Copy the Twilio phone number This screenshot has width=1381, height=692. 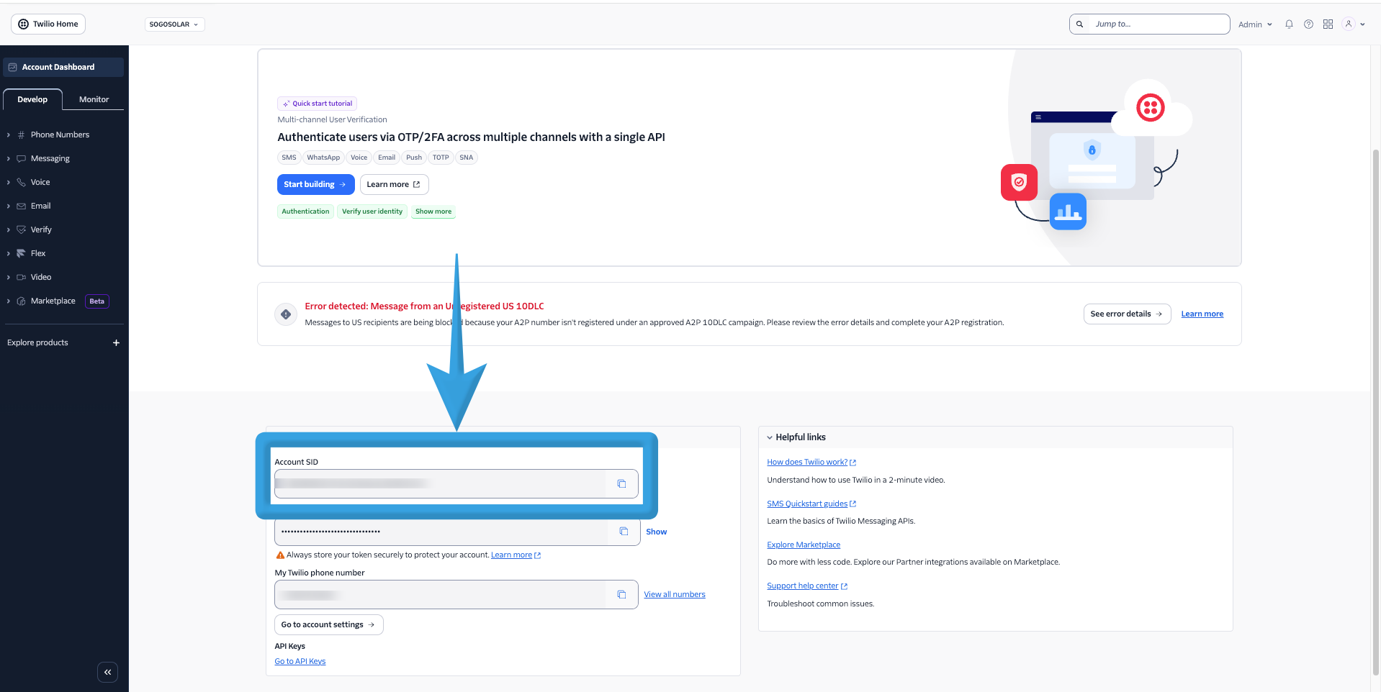[x=621, y=594]
